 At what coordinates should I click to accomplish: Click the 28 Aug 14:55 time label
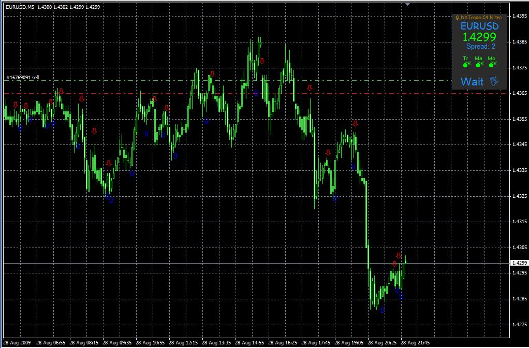pos(249,343)
